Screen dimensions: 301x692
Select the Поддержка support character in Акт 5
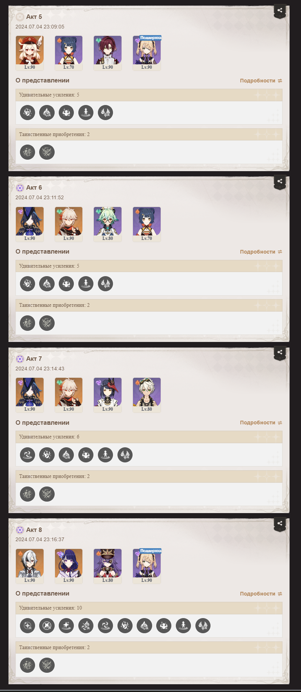coord(147,53)
